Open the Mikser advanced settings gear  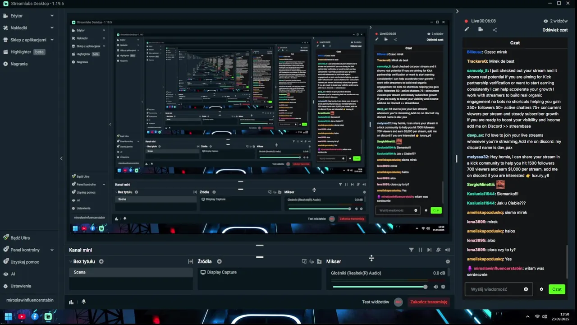point(448,261)
